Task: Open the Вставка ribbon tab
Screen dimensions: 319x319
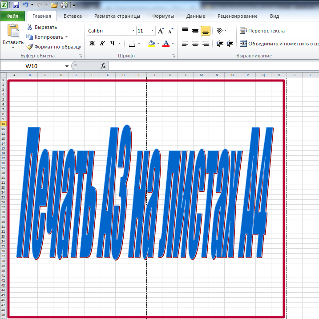Action: click(x=73, y=16)
